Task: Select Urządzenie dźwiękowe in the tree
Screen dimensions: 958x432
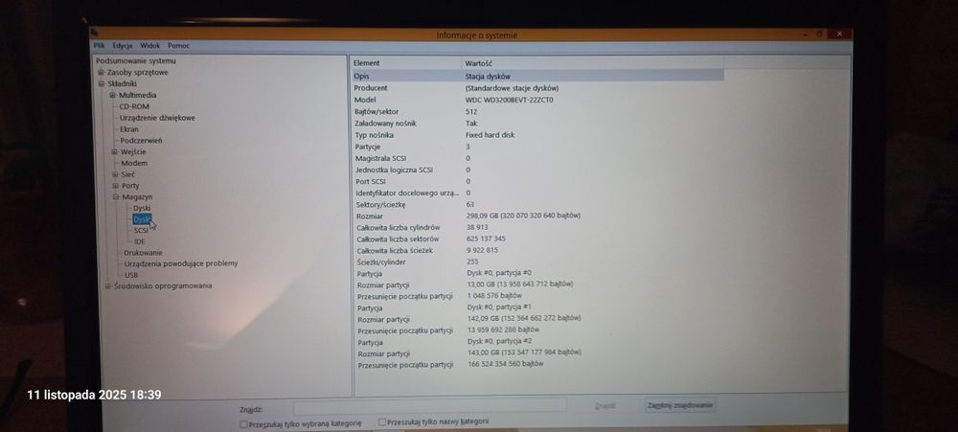Action: tap(157, 118)
